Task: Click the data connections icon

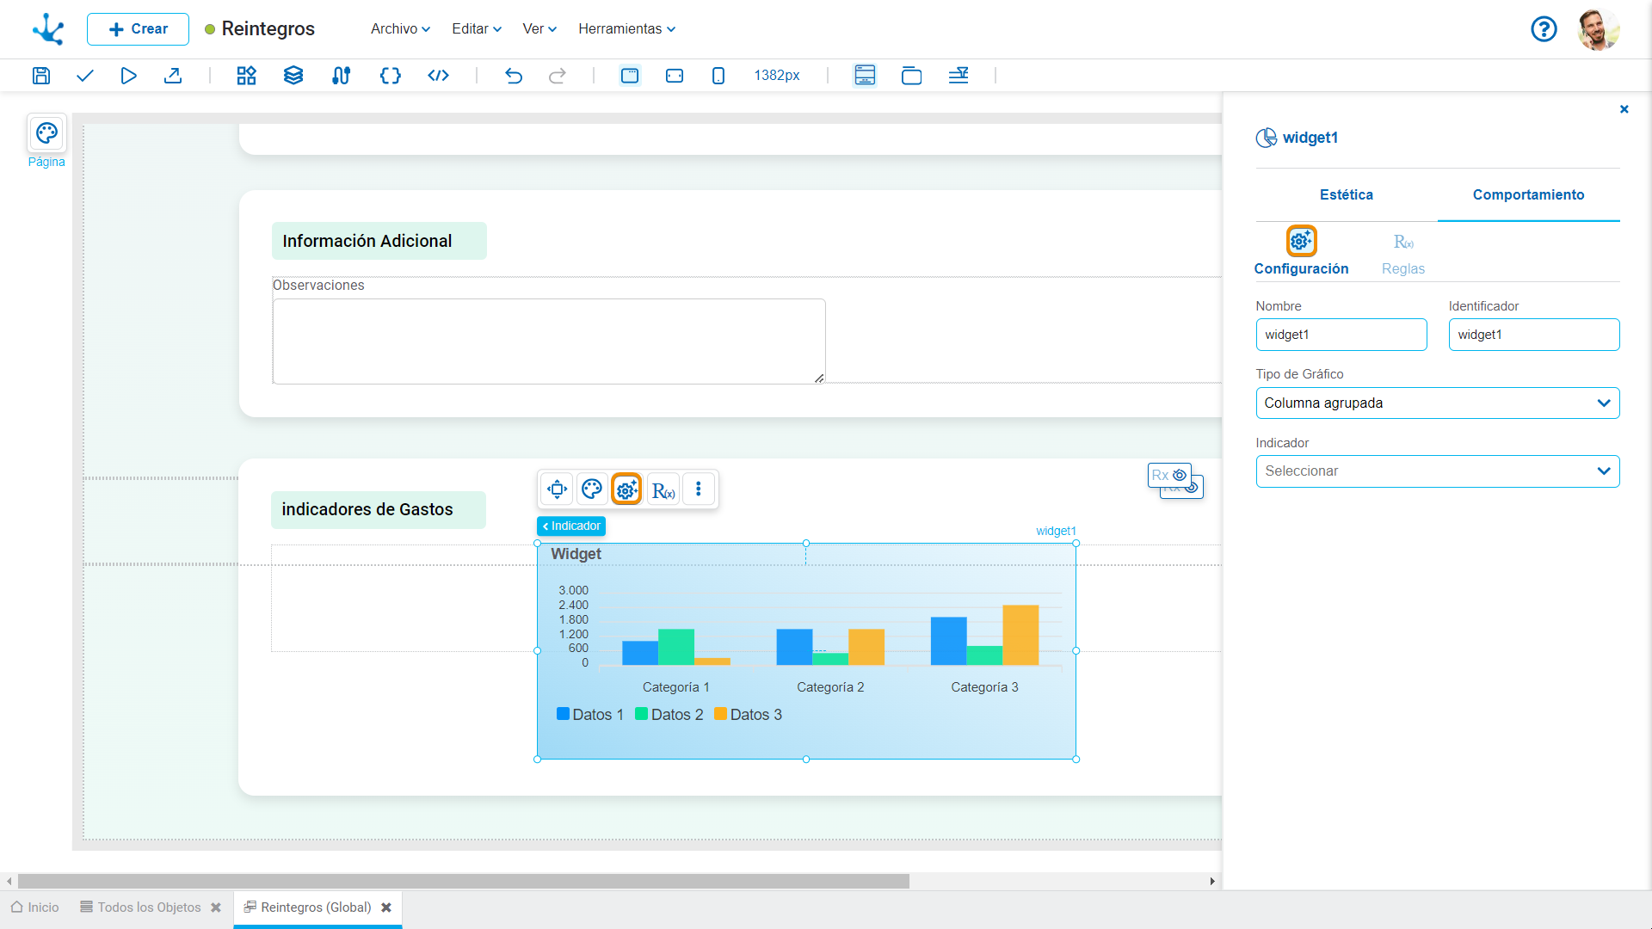Action: pyautogui.click(x=341, y=76)
